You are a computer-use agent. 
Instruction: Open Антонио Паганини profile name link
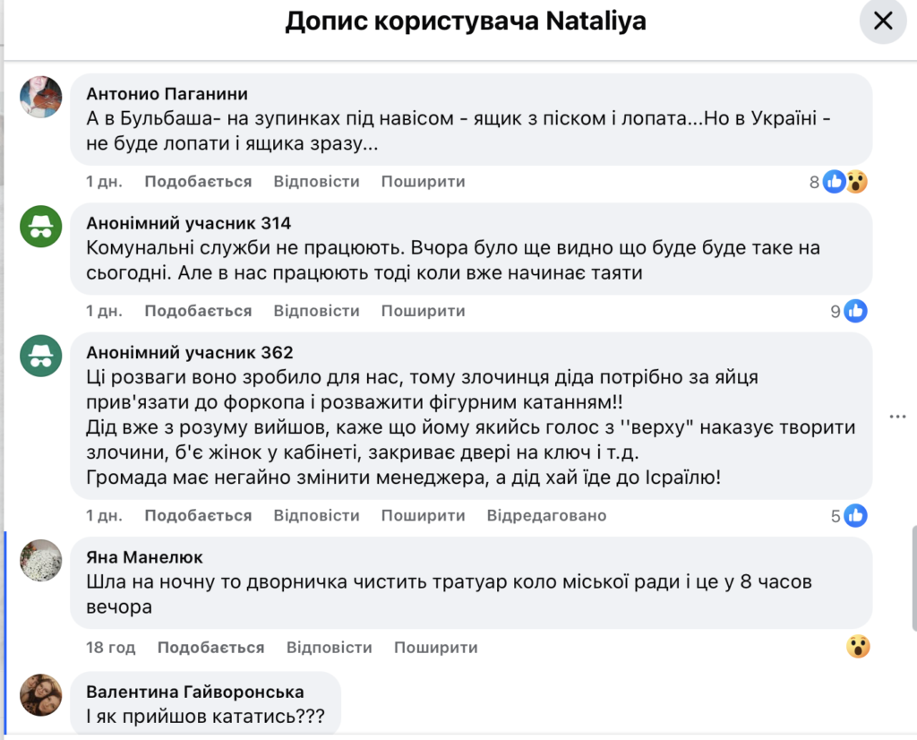167,93
